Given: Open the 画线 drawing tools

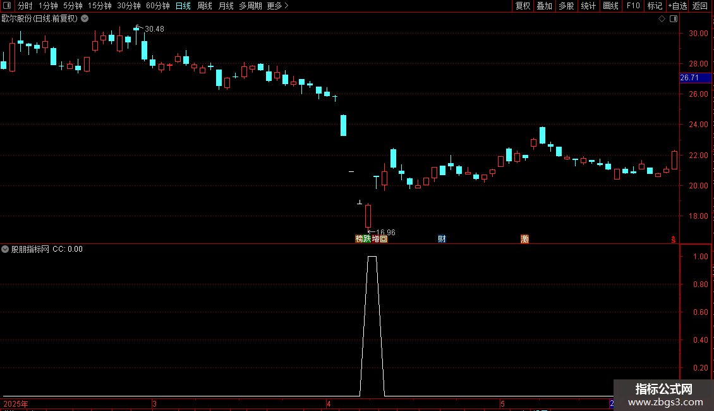Looking at the screenshot, I should point(610,6).
